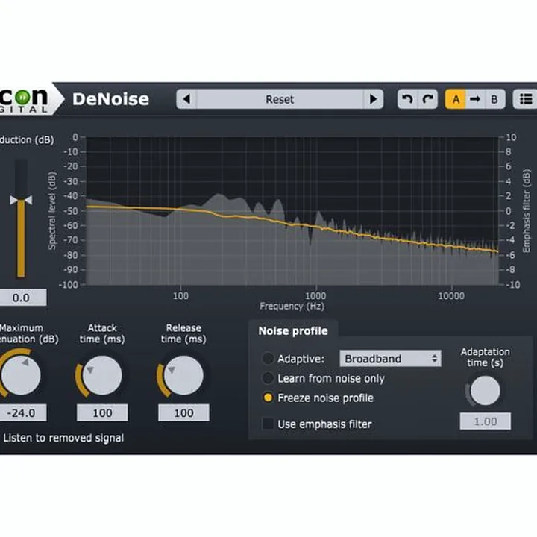The width and height of the screenshot is (537, 537).
Task: Click the Maximum attenuation knob
Action: tap(21, 375)
